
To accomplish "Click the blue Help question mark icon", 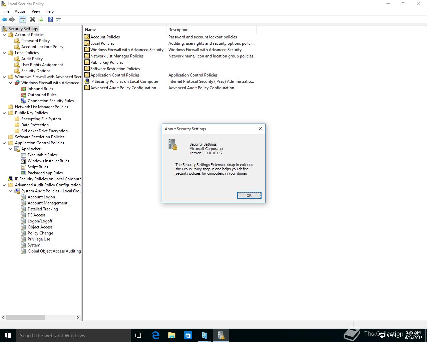I will pyautogui.click(x=50, y=20).
